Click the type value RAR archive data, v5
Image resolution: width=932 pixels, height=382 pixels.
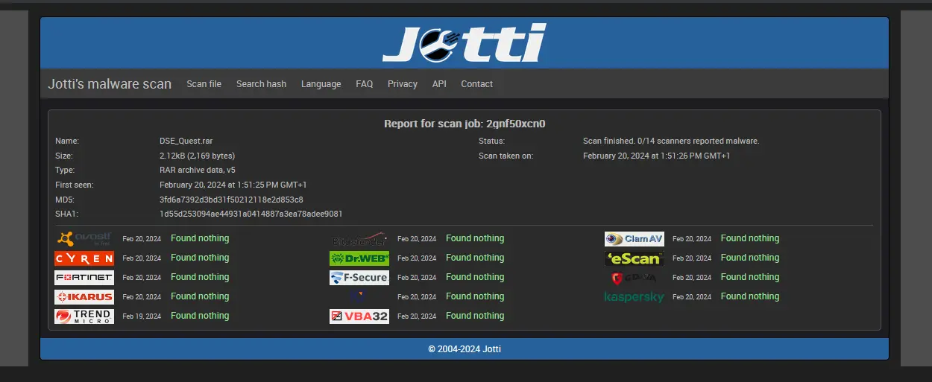pyautogui.click(x=198, y=170)
